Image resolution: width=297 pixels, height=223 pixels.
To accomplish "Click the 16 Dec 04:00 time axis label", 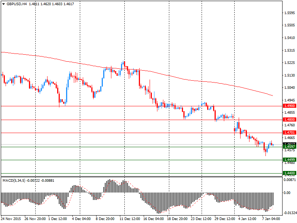I will point(154,219).
